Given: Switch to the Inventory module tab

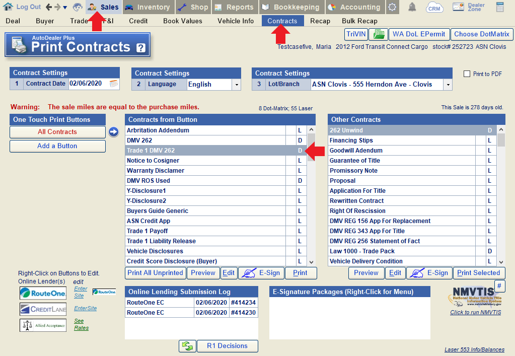Looking at the screenshot, I should click(x=149, y=7).
